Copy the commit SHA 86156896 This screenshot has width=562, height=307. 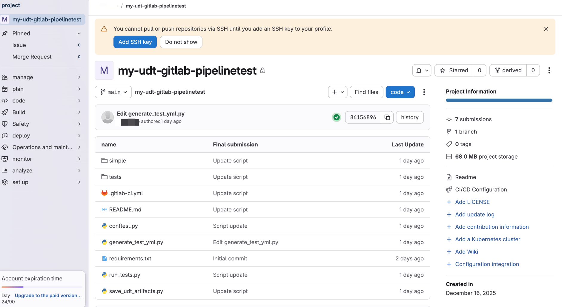click(x=387, y=117)
